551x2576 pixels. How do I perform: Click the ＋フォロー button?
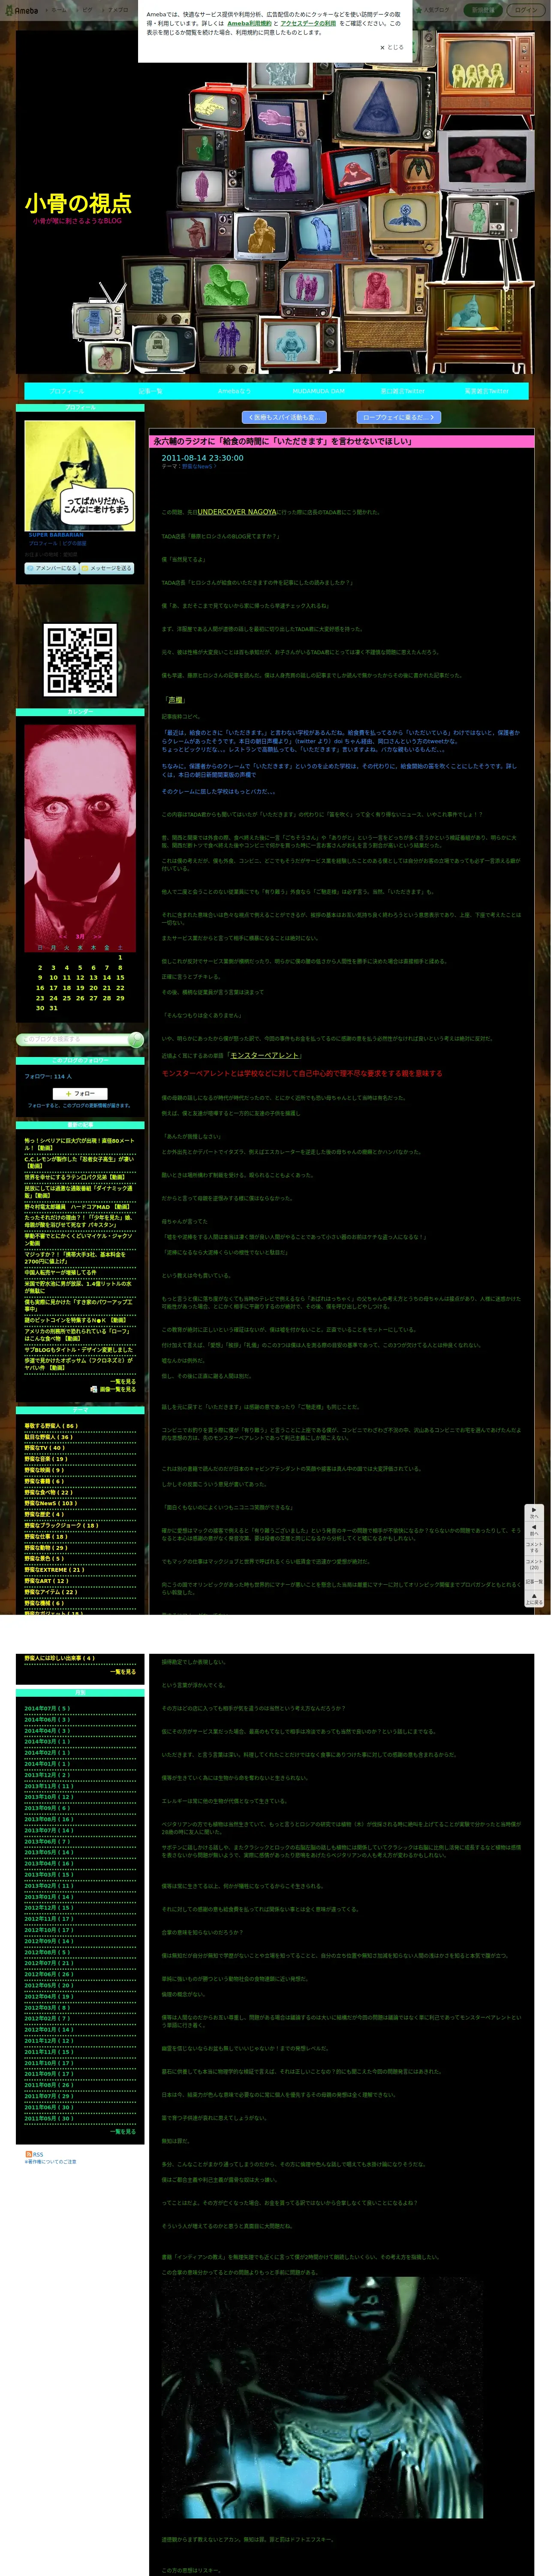pyautogui.click(x=80, y=1093)
